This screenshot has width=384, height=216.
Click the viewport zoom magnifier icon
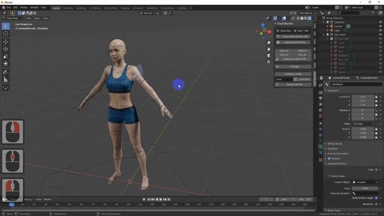269,43
